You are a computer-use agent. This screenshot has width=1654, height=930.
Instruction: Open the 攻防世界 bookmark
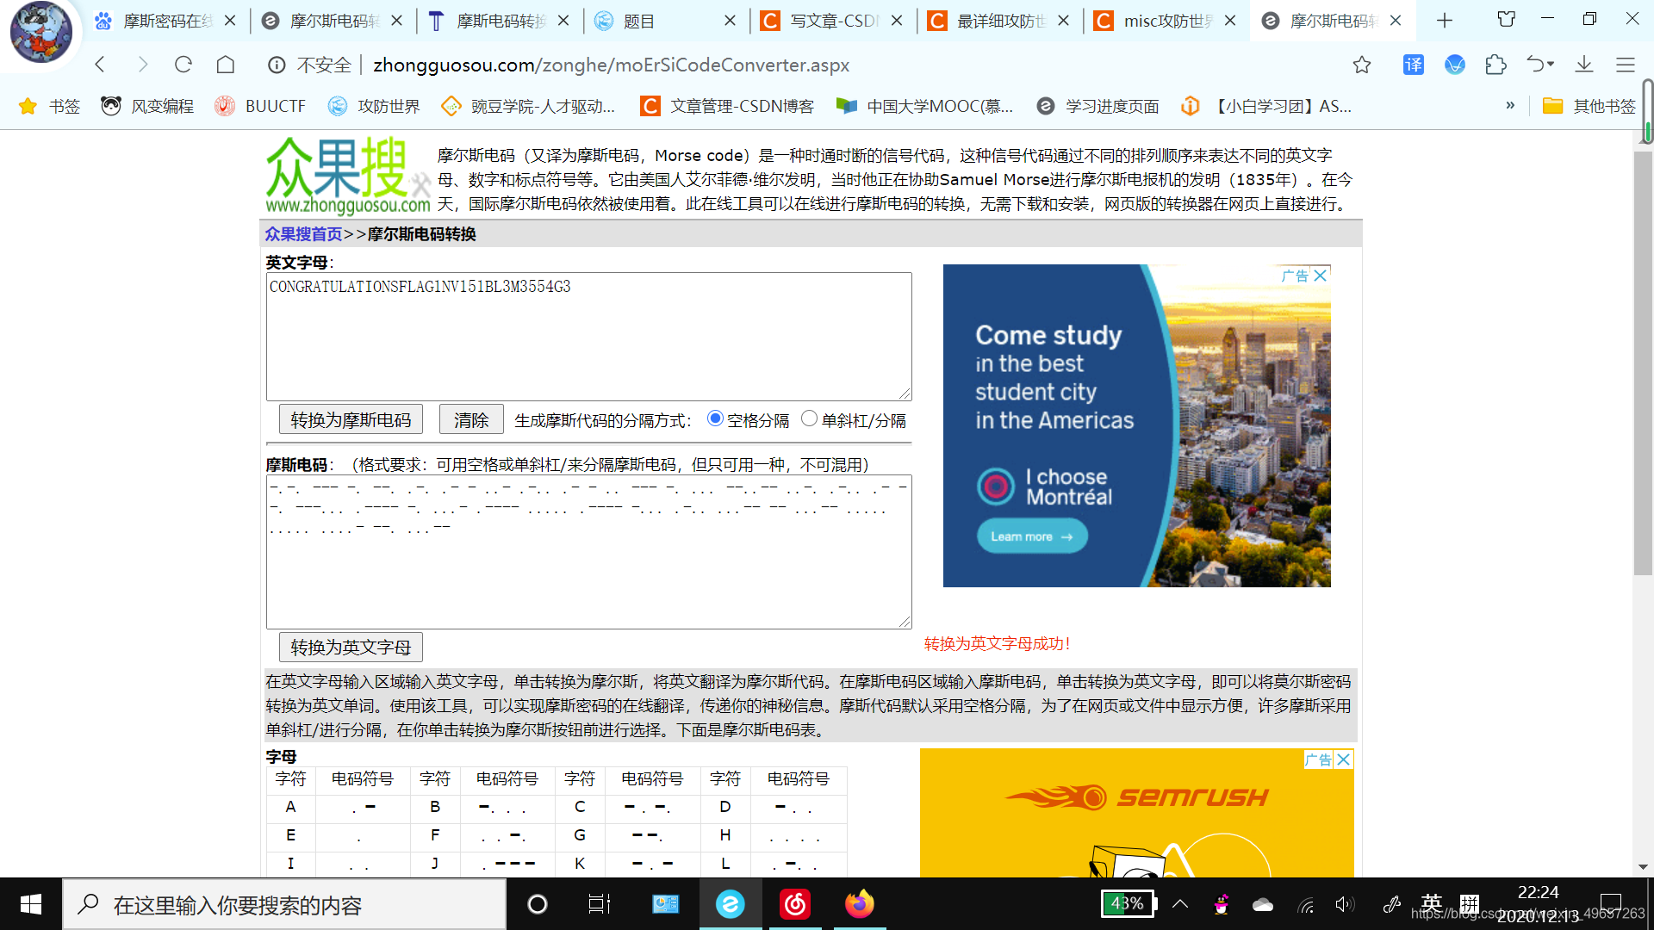click(x=373, y=106)
